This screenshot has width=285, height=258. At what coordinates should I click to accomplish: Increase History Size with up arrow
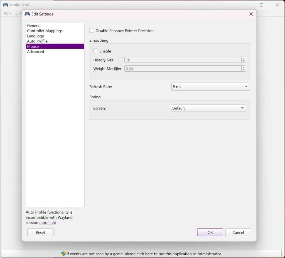[244, 59]
